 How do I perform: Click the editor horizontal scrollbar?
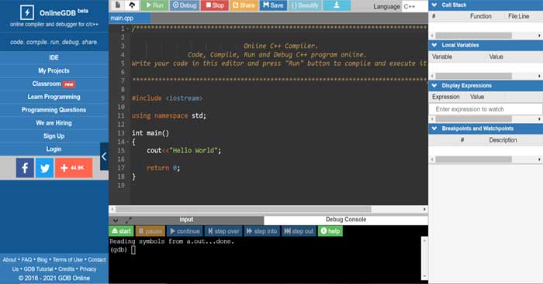243,209
